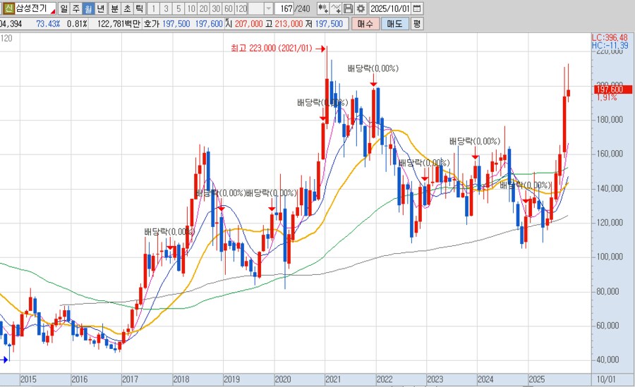Select the tick (틱) chart tab

pos(140,9)
